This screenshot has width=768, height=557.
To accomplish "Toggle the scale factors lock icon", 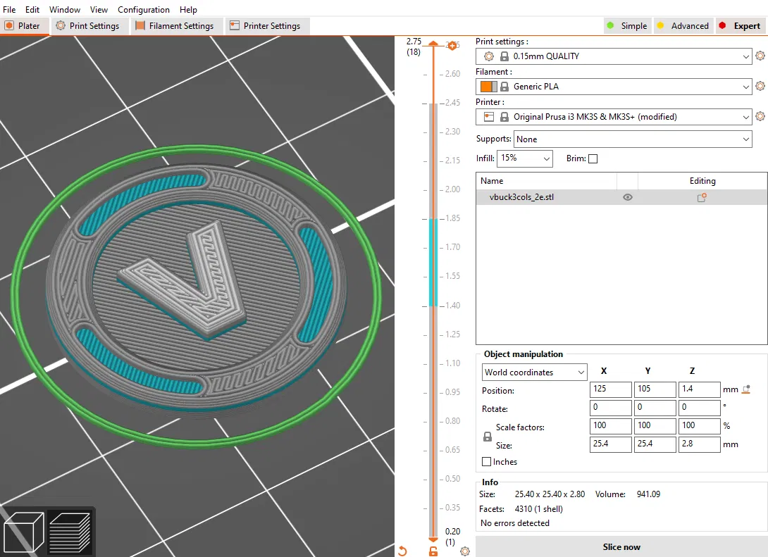I will tap(488, 436).
